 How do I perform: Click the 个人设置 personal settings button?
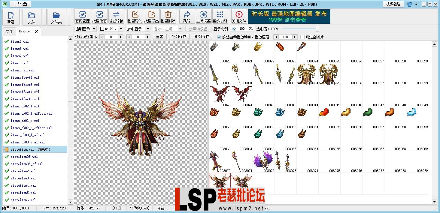tap(20, 4)
